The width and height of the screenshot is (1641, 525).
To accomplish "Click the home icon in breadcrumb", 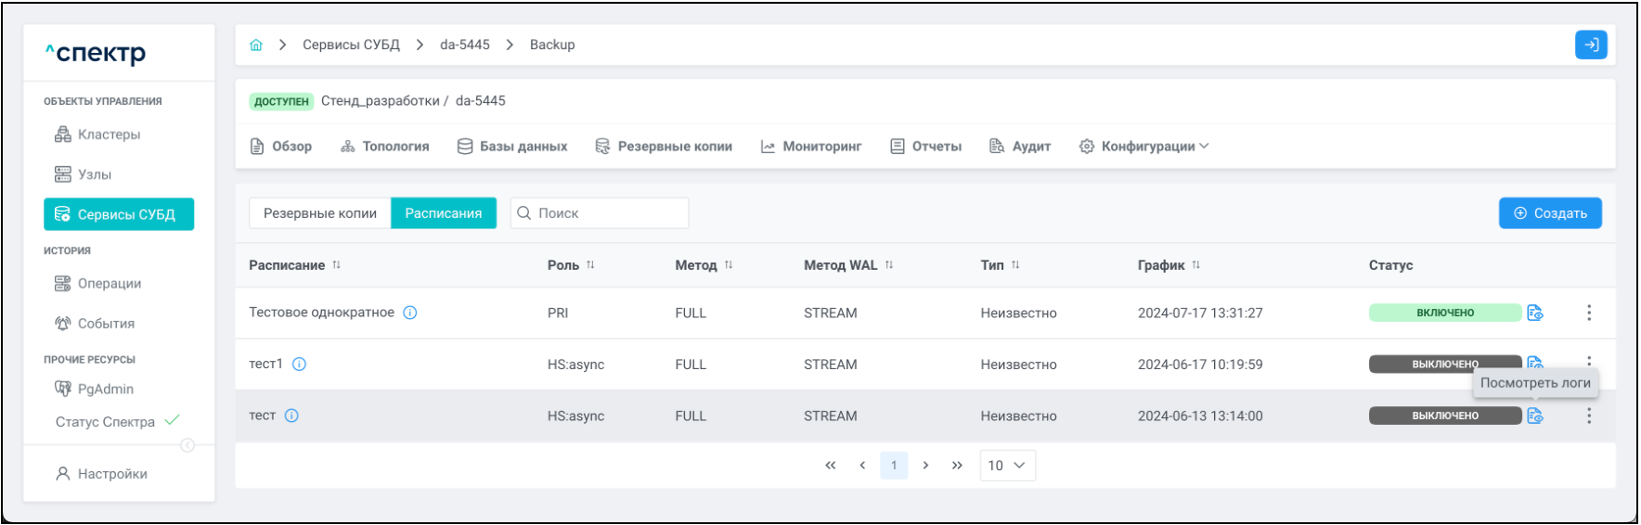I will click(256, 45).
